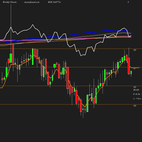Click the 37 price axis label
The height and width of the screenshot is (142, 142).
pyautogui.click(x=135, y=68)
